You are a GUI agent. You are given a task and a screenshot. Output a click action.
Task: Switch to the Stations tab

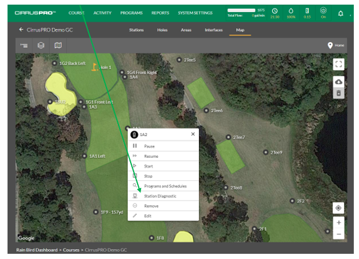tap(136, 30)
